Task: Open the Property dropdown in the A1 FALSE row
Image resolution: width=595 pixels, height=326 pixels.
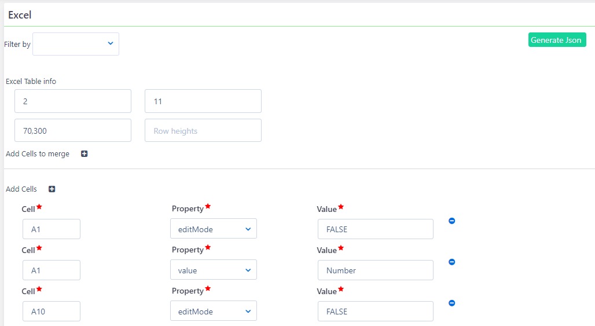Action: 213,229
